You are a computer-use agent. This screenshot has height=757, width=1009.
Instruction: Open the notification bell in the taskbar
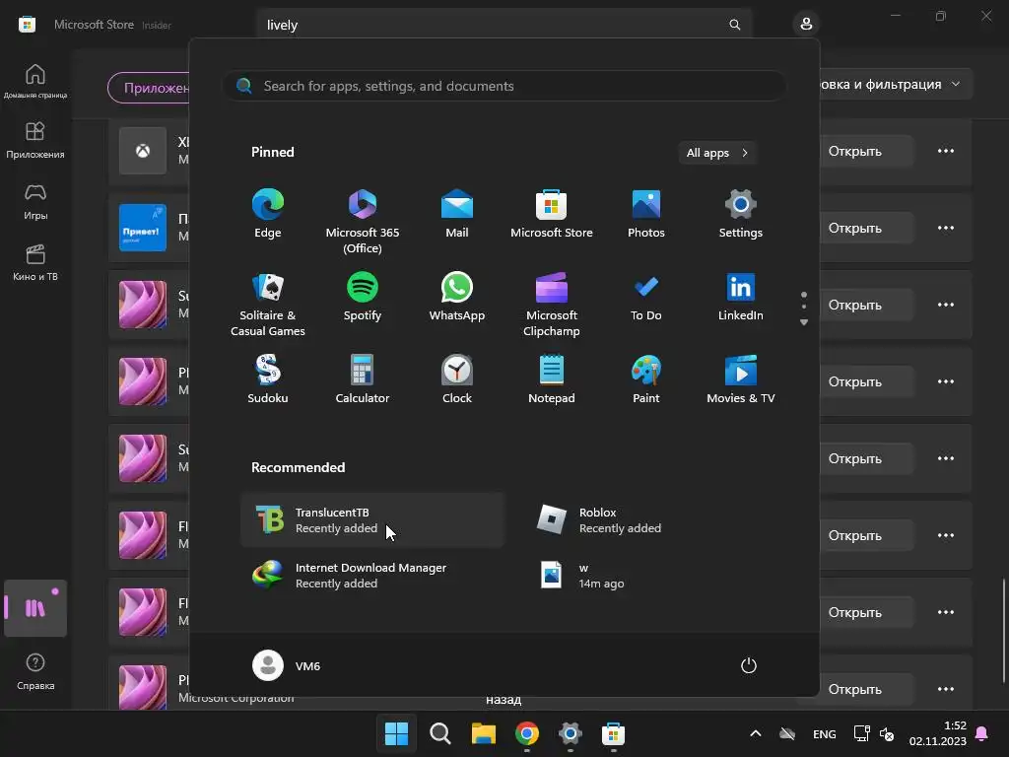[982, 733]
